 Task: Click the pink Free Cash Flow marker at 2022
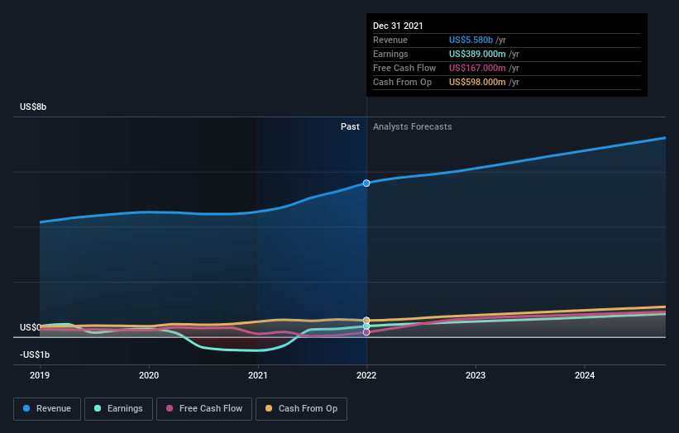366,332
